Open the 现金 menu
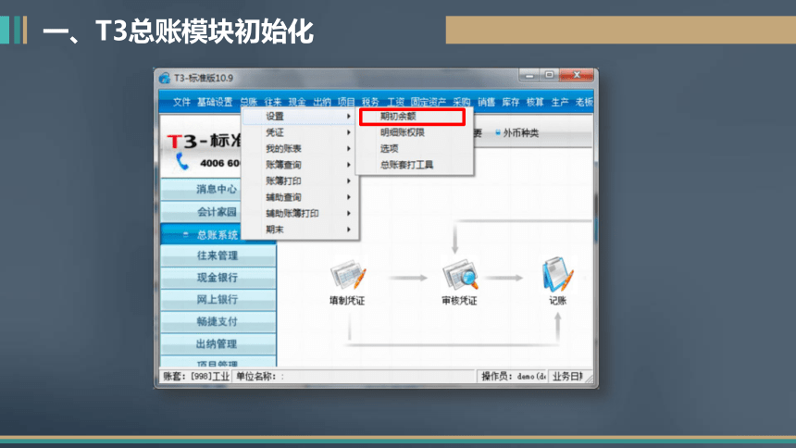The width and height of the screenshot is (796, 448). 297,102
